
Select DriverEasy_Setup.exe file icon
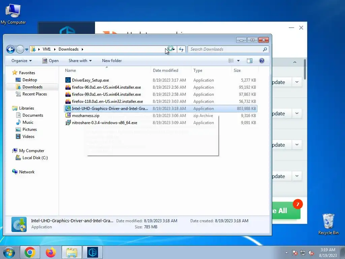tap(68, 80)
